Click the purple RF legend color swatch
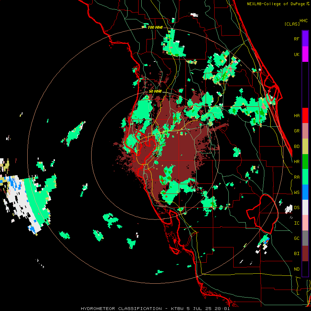The image size is (311, 311). coord(305,39)
